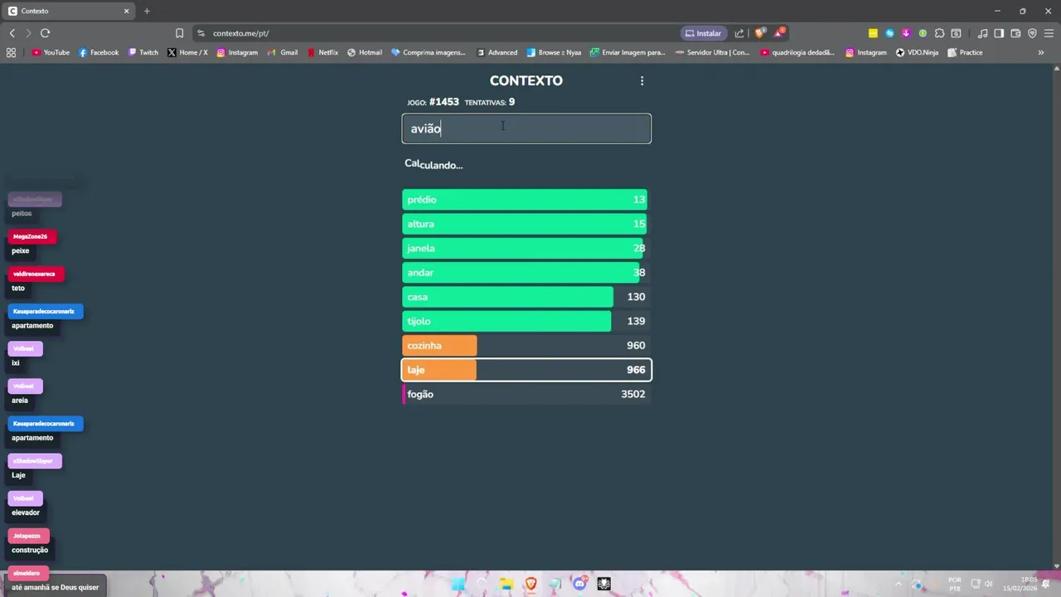Open the Home / X bookmark
The width and height of the screenshot is (1061, 597).
click(x=187, y=52)
